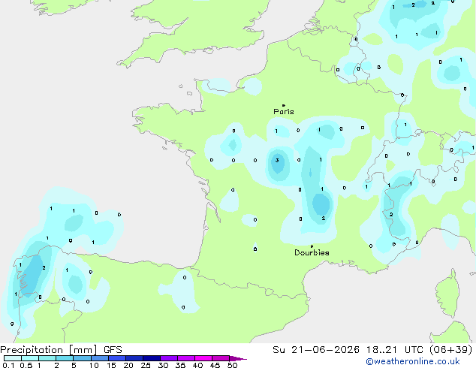
Task: Select the 0.1–0.5 mm legend color swatch
Action: pos(13,358)
